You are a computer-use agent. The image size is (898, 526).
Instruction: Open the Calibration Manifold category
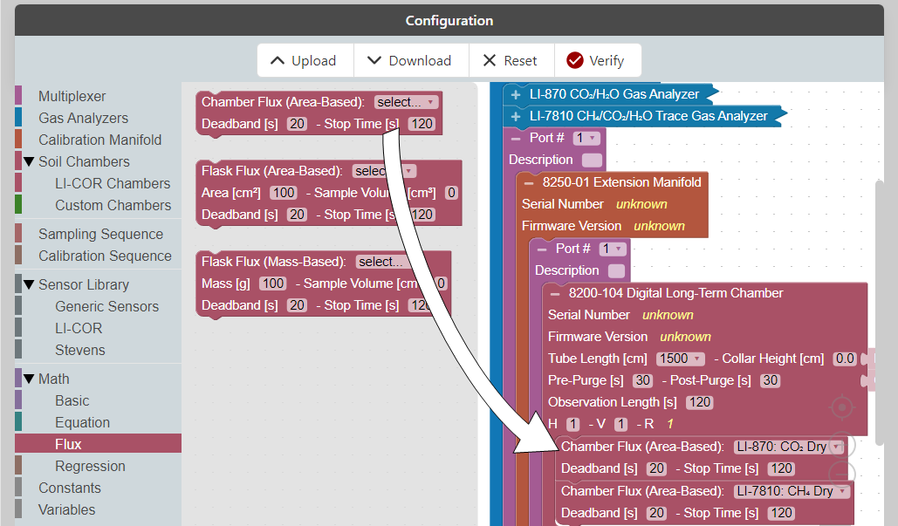pos(98,140)
